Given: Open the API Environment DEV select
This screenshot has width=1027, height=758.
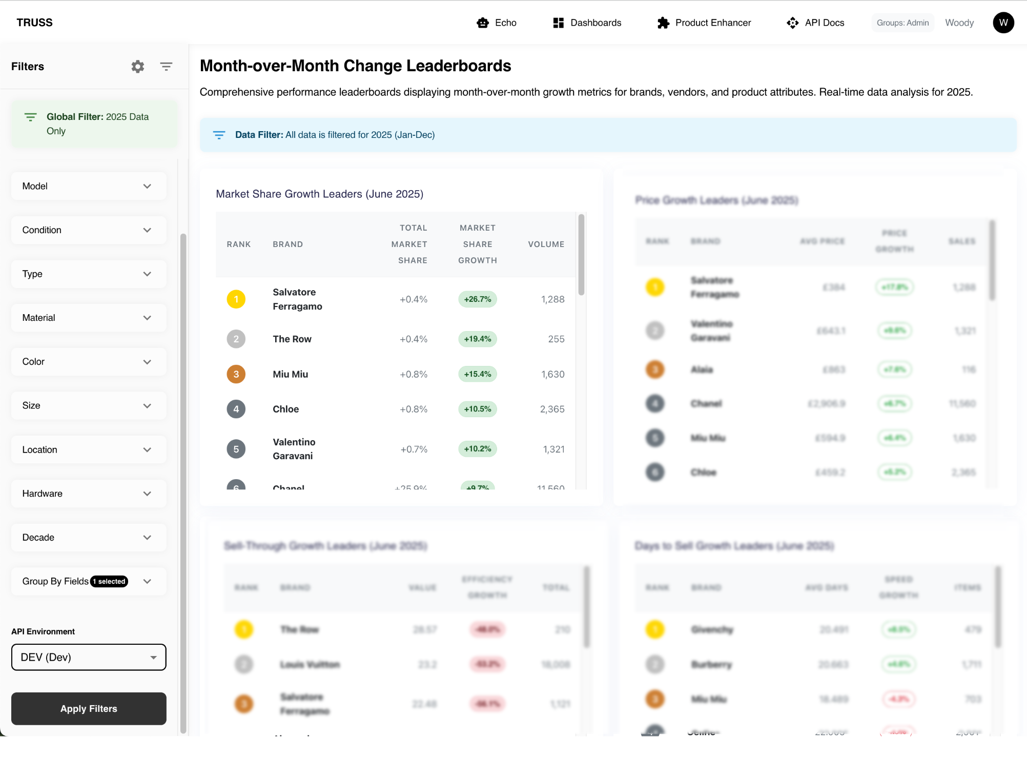Looking at the screenshot, I should 89,657.
